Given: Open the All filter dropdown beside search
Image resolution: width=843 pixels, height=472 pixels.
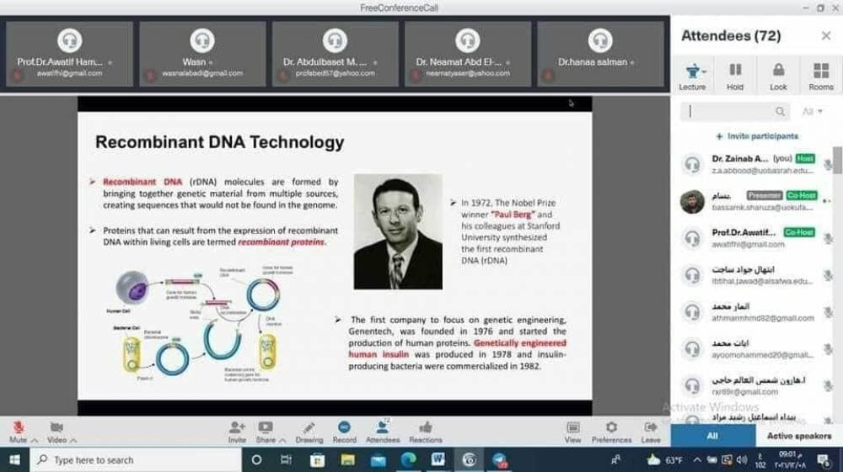Looking at the screenshot, I should [812, 111].
